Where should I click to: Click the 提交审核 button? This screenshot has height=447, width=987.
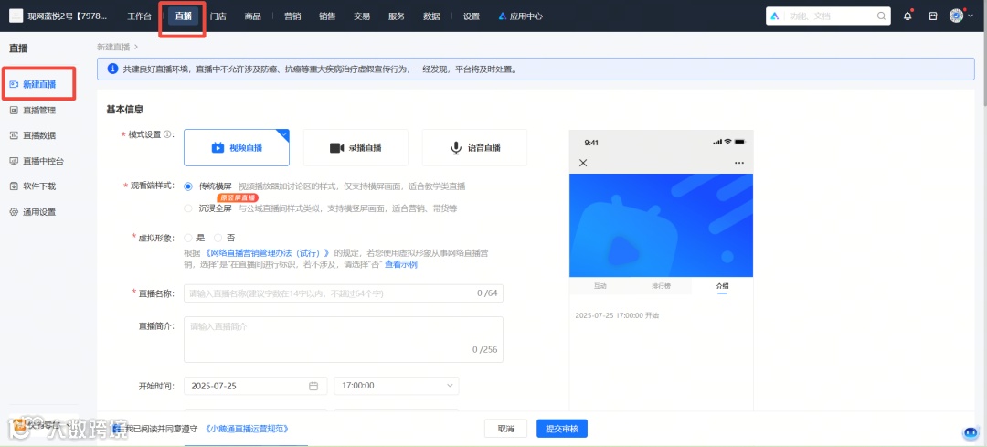(x=561, y=429)
